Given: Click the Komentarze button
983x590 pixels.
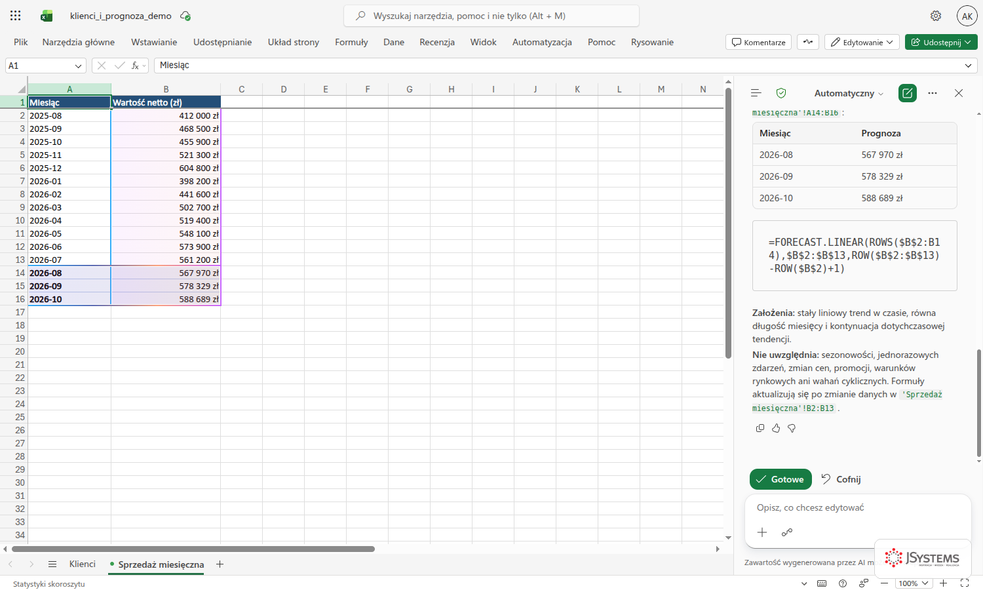Looking at the screenshot, I should 758,42.
